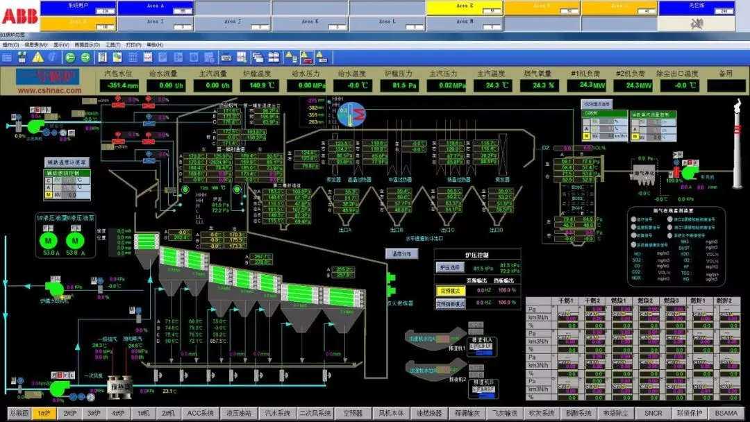Click the yellow alarm triangle toolbar icon
Viewport: 750px width, 422px height.
click(x=37, y=58)
